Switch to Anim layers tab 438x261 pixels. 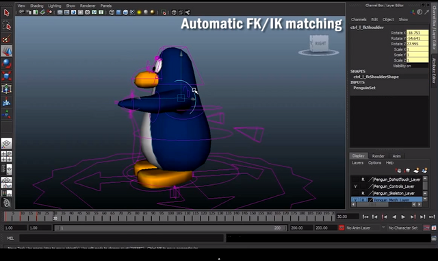pyautogui.click(x=397, y=156)
